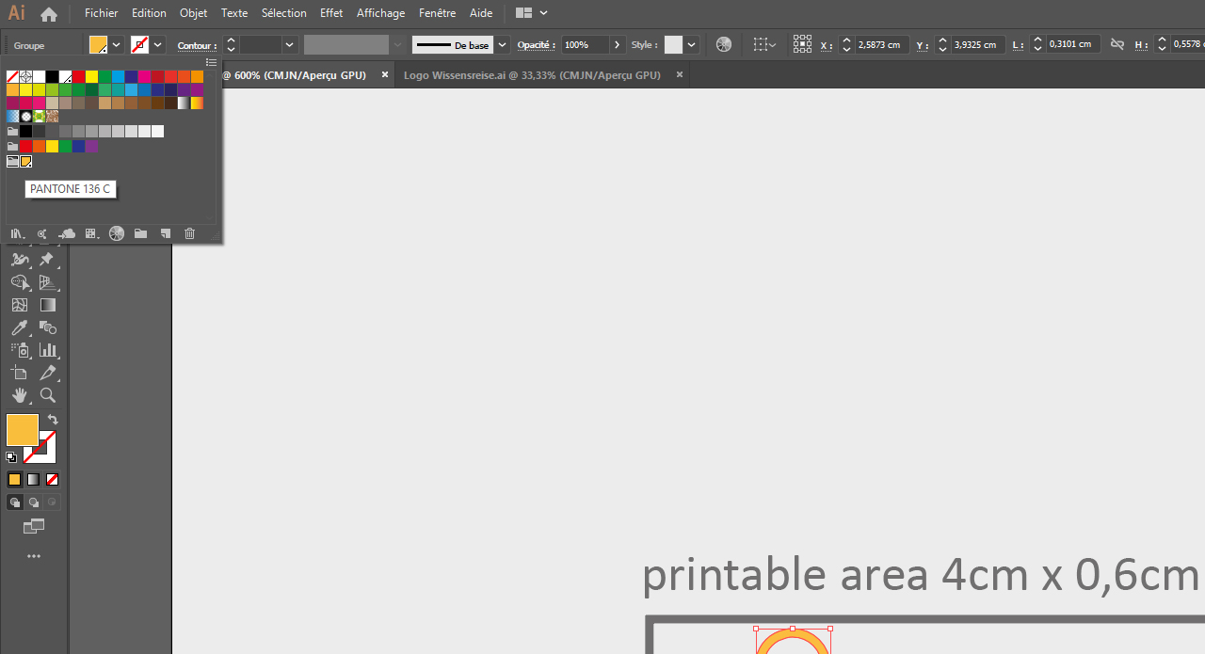Enable Draw Behind mode
Screen dimensions: 1205x654
pos(34,502)
